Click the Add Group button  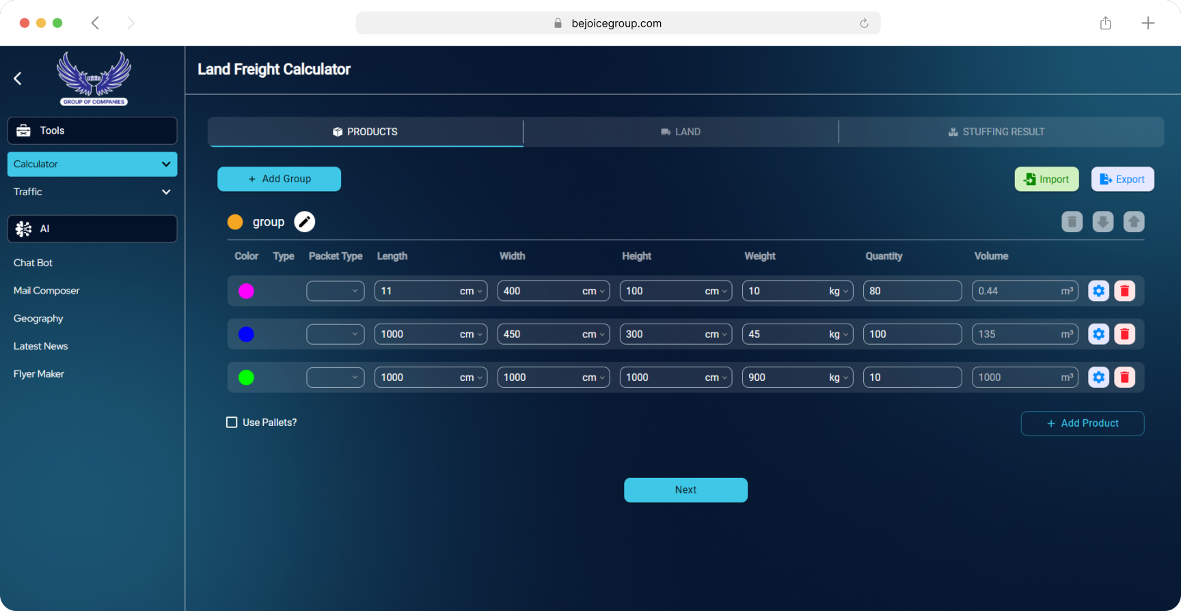coord(279,179)
